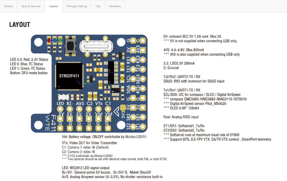This screenshot has height=181, width=287.
Task: Switch to the Spec.& Manual tab
Action: point(31,6)
